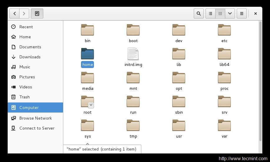The width and height of the screenshot is (270, 162).
Task: Open the etc folder icon
Action: click(224, 30)
